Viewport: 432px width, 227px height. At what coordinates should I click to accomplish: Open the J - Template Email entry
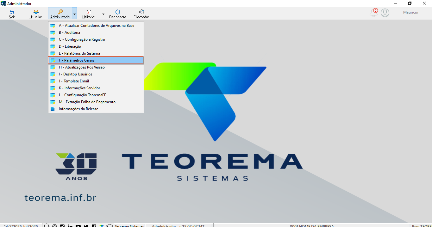point(96,81)
